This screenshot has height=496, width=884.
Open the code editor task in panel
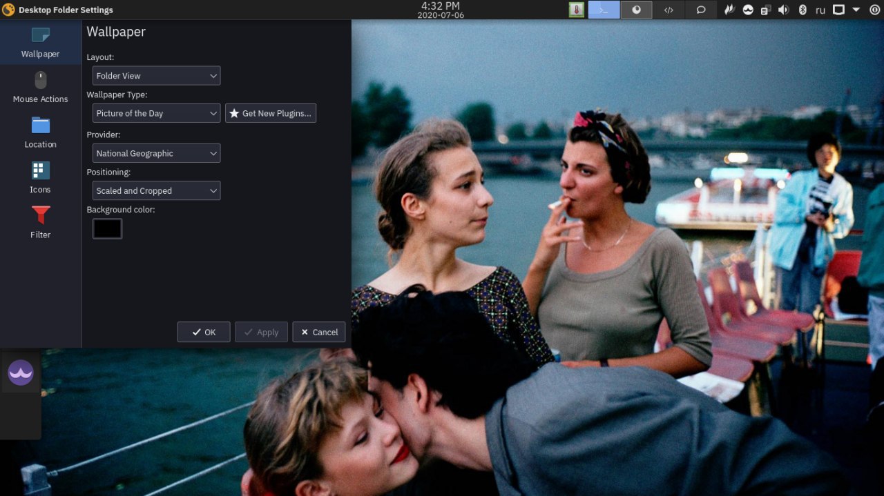tap(669, 10)
